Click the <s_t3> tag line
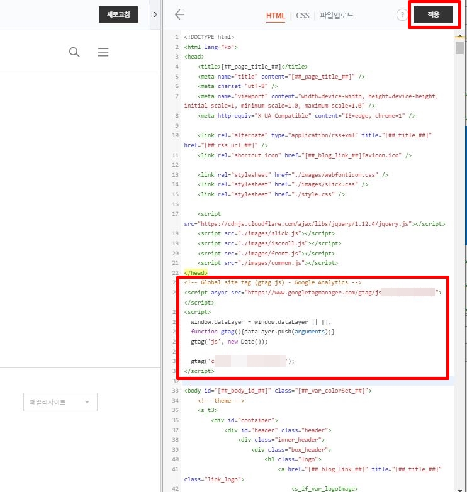The width and height of the screenshot is (467, 492). [208, 410]
